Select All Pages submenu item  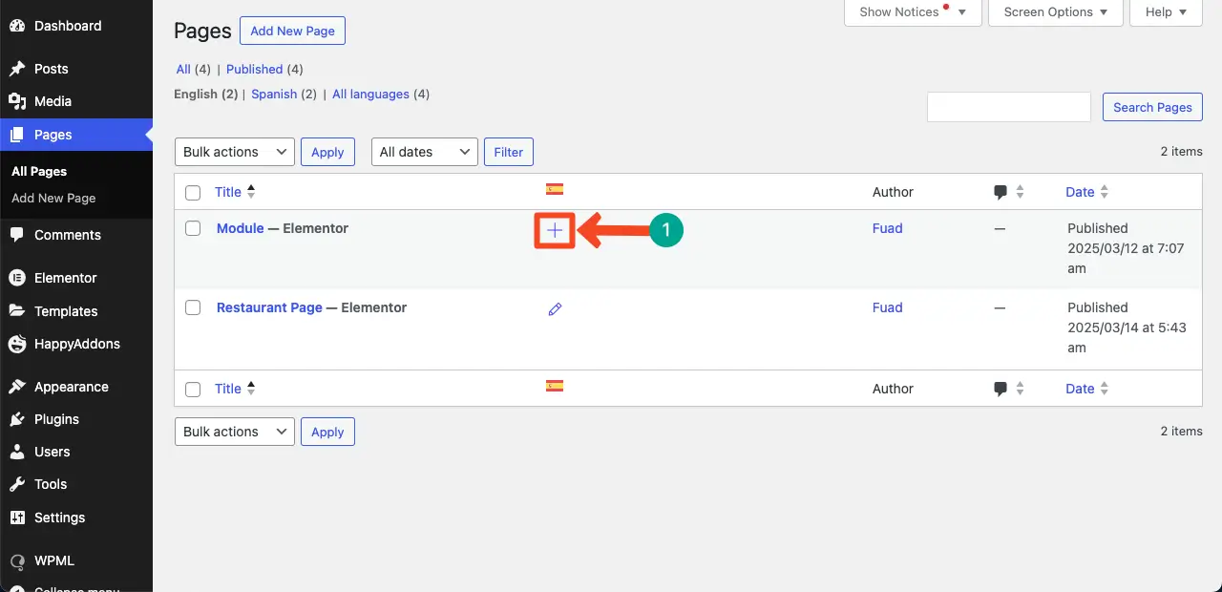click(x=39, y=171)
